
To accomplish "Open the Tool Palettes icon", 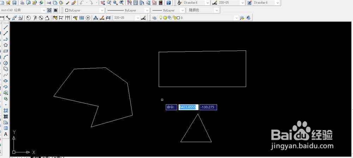I will coord(142,3).
